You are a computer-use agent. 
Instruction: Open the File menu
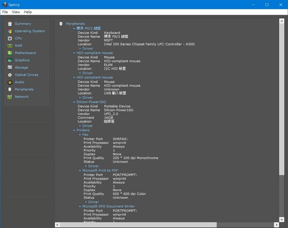(x=5, y=12)
